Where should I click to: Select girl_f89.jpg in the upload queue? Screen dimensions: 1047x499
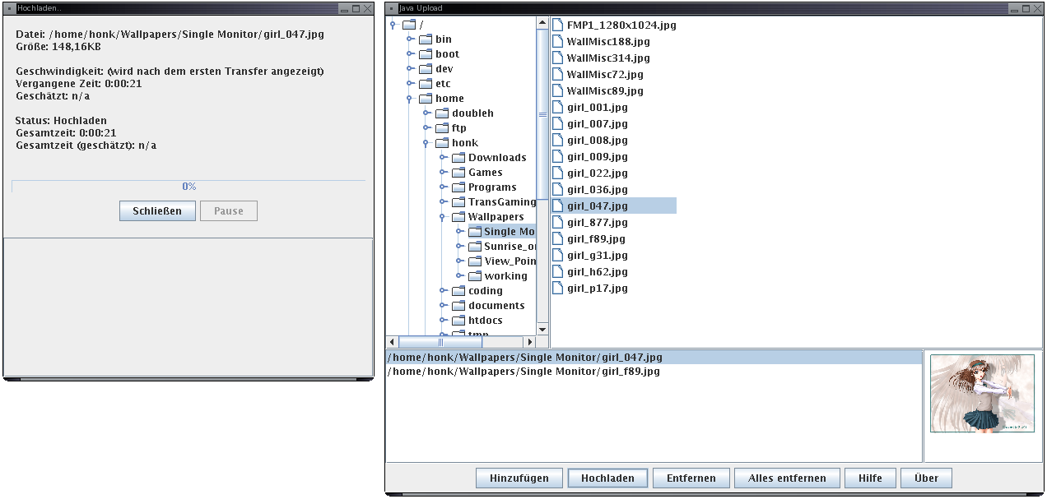(523, 372)
